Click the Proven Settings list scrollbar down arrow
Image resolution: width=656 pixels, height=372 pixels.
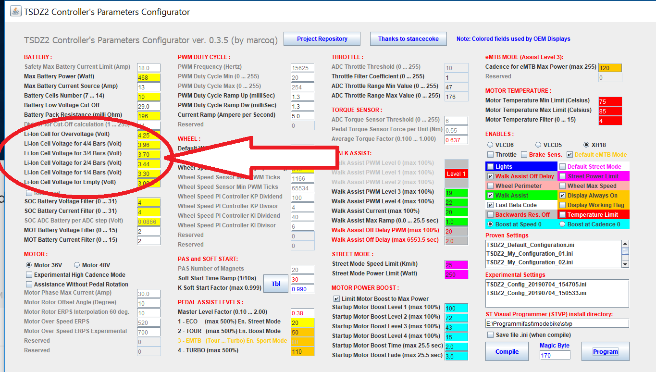pos(625,264)
